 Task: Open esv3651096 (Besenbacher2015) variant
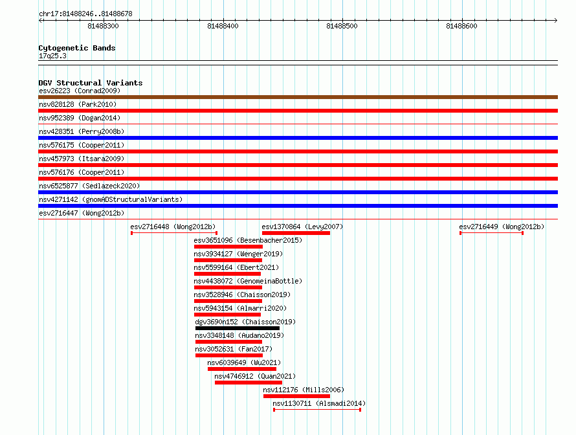[x=248, y=240]
